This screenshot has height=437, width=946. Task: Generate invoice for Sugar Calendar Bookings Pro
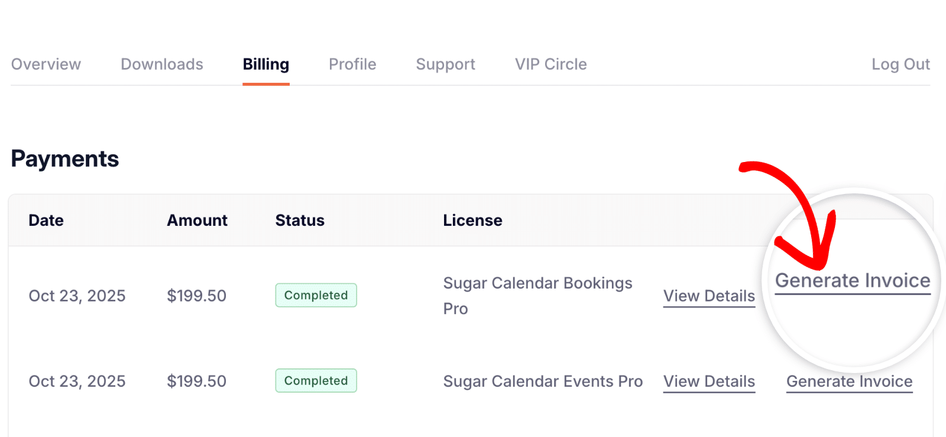(x=851, y=281)
